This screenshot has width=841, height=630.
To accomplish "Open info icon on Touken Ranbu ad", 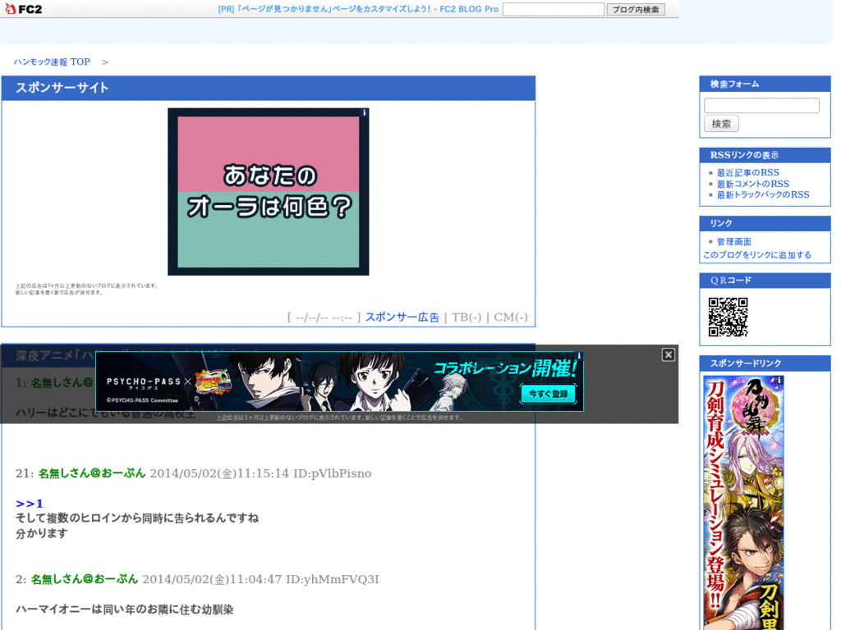I will click(x=779, y=380).
